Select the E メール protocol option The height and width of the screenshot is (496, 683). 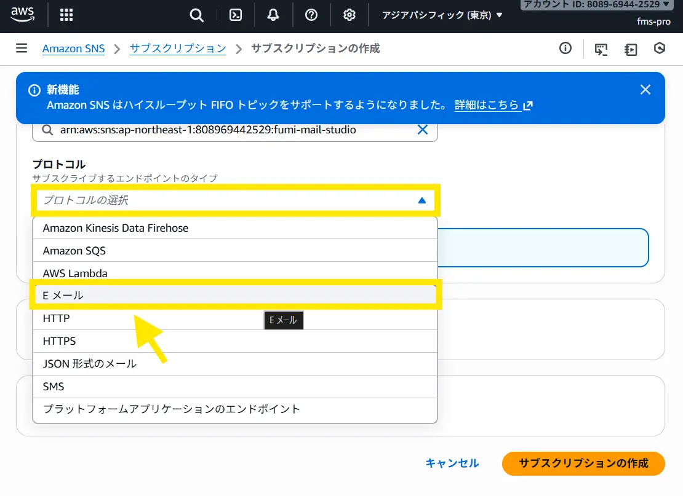(x=234, y=296)
